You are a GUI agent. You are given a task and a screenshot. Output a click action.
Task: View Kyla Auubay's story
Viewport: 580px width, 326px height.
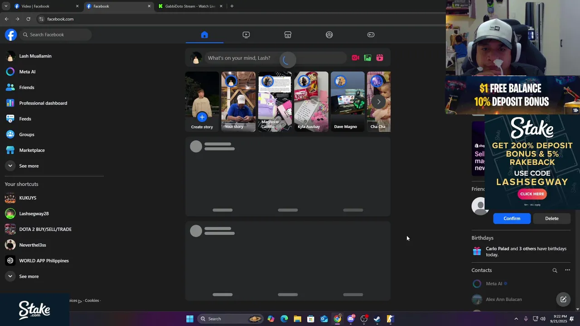[311, 101]
